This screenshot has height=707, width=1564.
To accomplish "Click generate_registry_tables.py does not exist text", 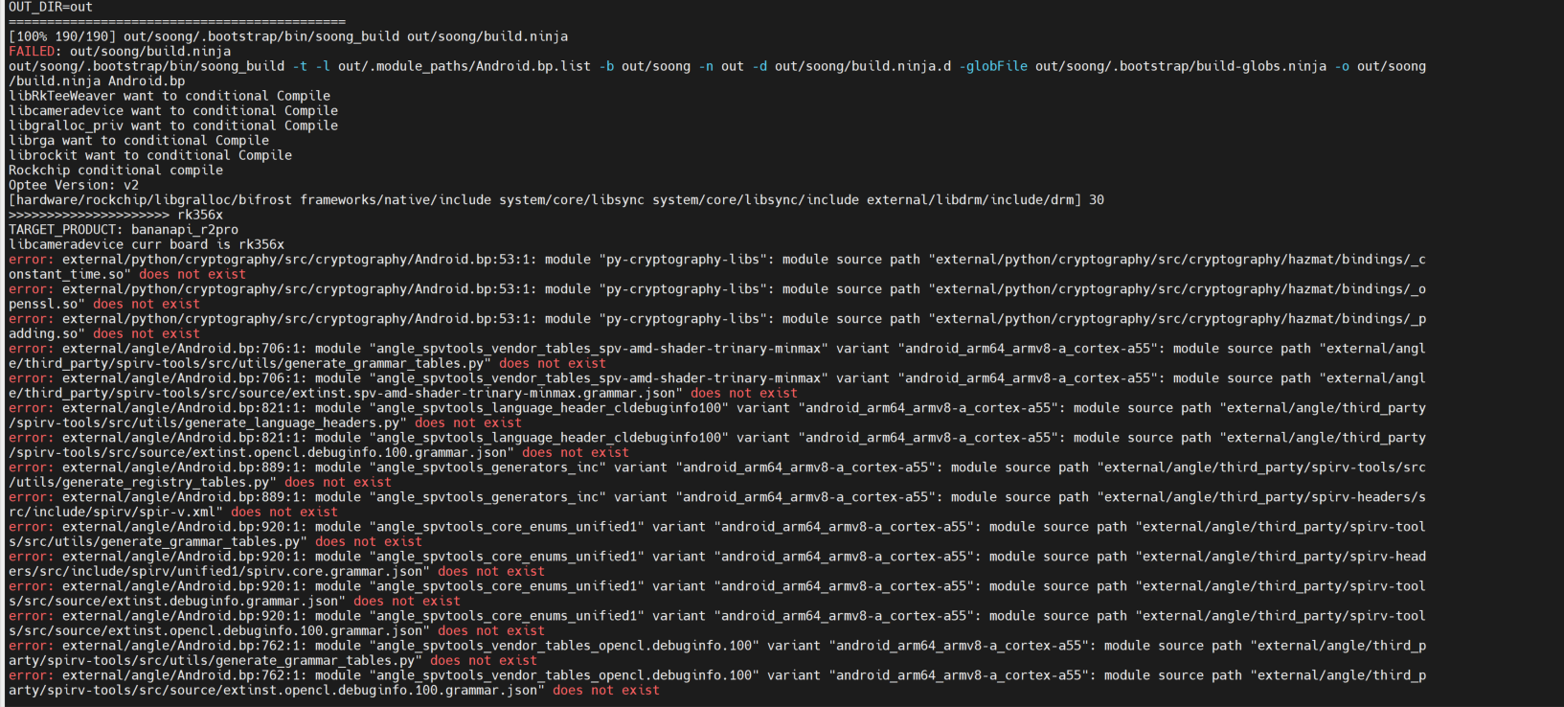I will [200, 483].
